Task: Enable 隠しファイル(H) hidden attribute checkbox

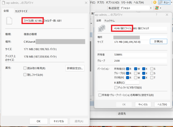Action: 25,75
